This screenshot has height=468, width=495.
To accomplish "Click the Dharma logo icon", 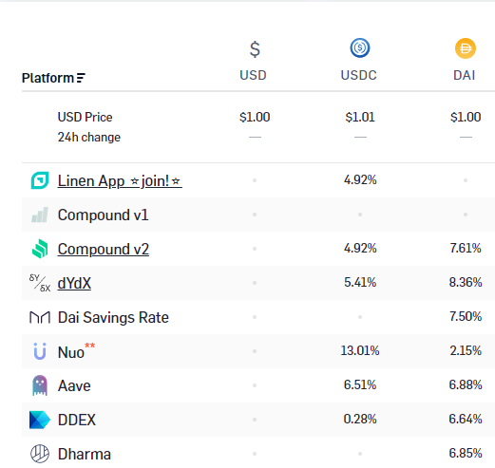I will pyautogui.click(x=40, y=454).
